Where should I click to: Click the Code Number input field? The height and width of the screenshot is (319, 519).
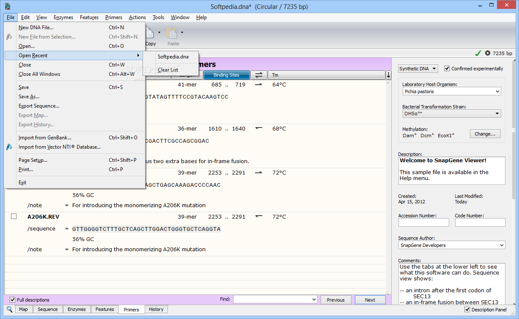point(480,222)
